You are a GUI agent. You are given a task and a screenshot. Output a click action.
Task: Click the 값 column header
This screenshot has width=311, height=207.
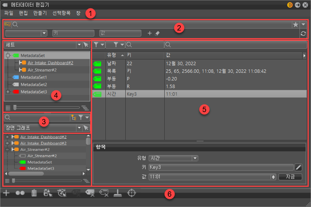tap(234, 55)
